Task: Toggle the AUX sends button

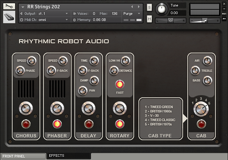Action: pyautogui.click(x=224, y=14)
